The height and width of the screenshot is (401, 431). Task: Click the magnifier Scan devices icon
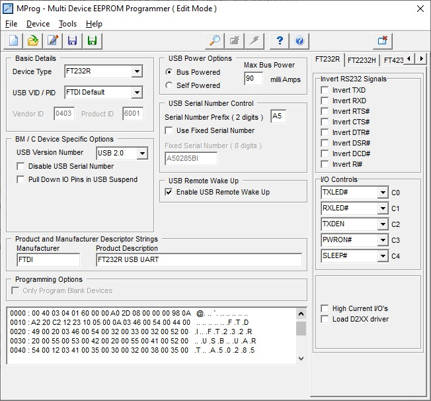pyautogui.click(x=215, y=41)
